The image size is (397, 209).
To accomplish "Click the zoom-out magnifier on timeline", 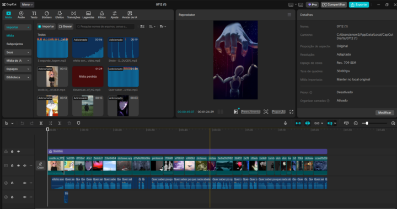I will (356, 123).
